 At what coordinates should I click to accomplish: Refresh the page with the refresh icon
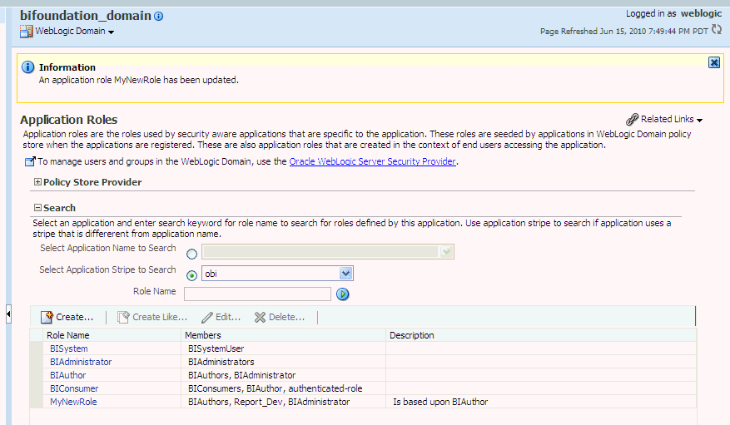(x=717, y=30)
